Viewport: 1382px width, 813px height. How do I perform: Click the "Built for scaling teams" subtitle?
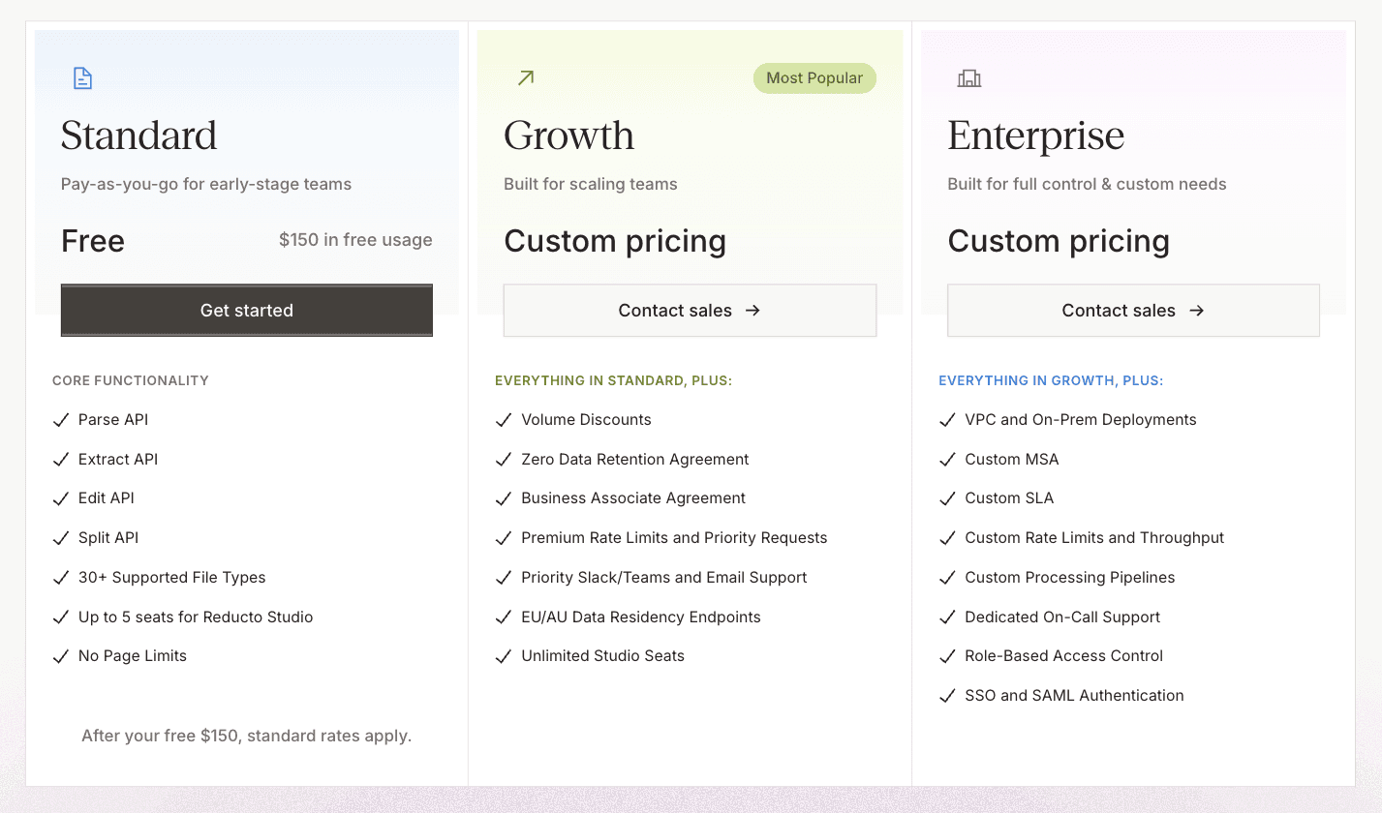click(x=591, y=185)
